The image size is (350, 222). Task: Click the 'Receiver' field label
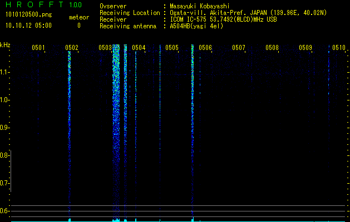[113, 19]
